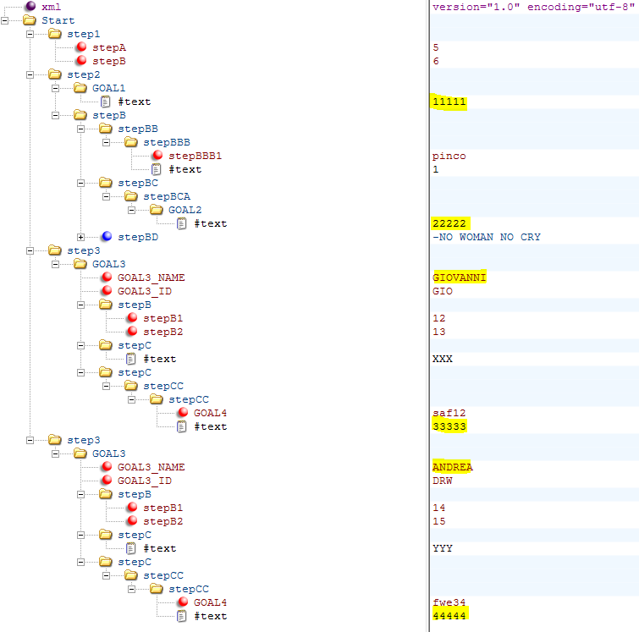
Task: Click the blue stepBD node icon
Action: 106,237
